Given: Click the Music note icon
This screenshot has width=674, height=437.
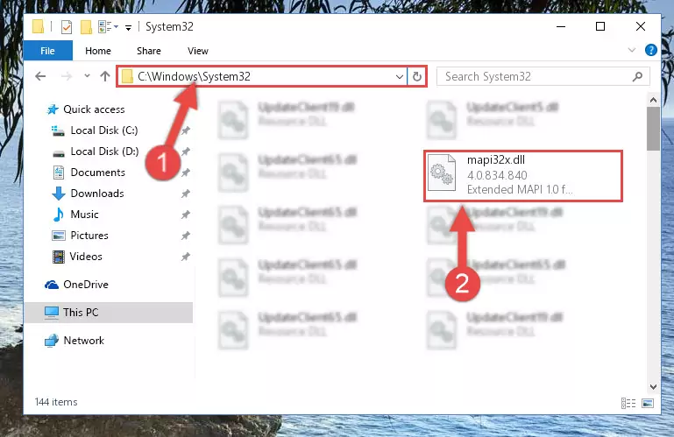Looking at the screenshot, I should pyautogui.click(x=59, y=215).
